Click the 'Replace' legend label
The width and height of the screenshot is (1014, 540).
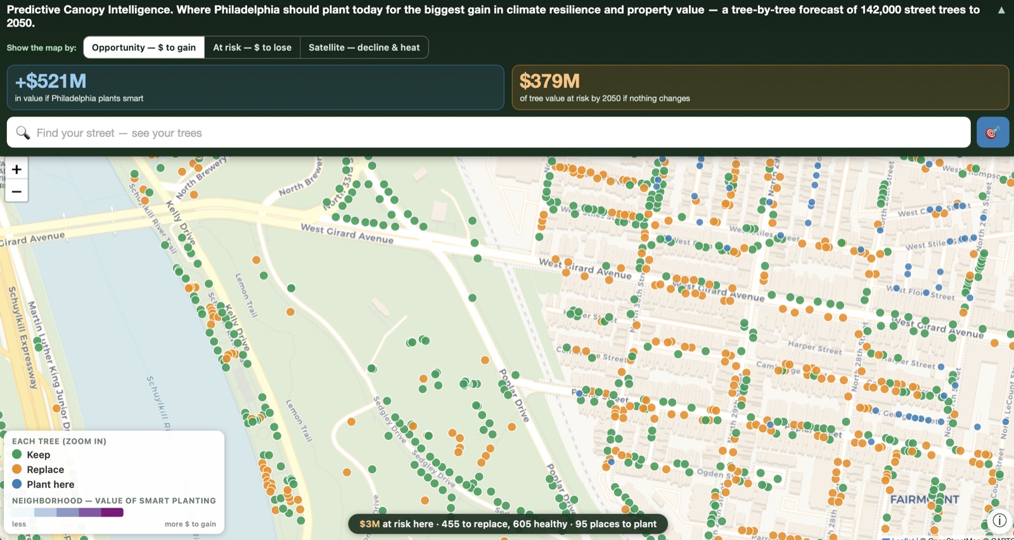point(46,470)
